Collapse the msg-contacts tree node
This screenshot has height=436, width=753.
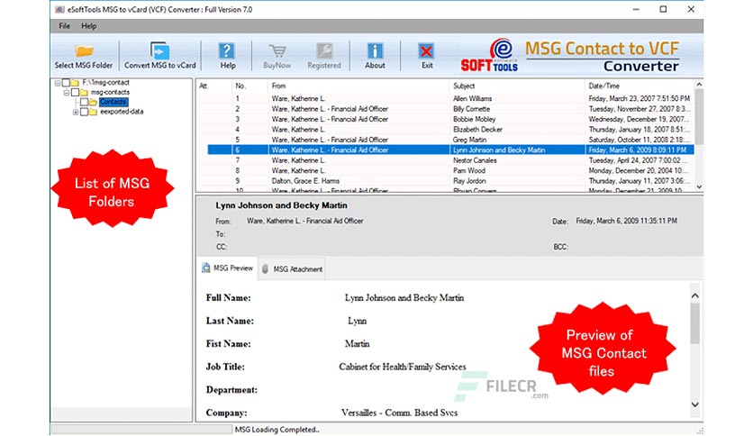pyautogui.click(x=67, y=93)
